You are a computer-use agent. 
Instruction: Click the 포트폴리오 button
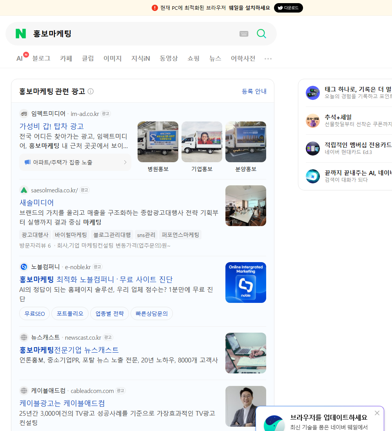coord(70,313)
